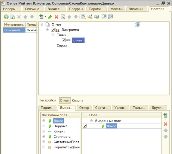
Task: Restore the report window size
Action: point(163,4)
